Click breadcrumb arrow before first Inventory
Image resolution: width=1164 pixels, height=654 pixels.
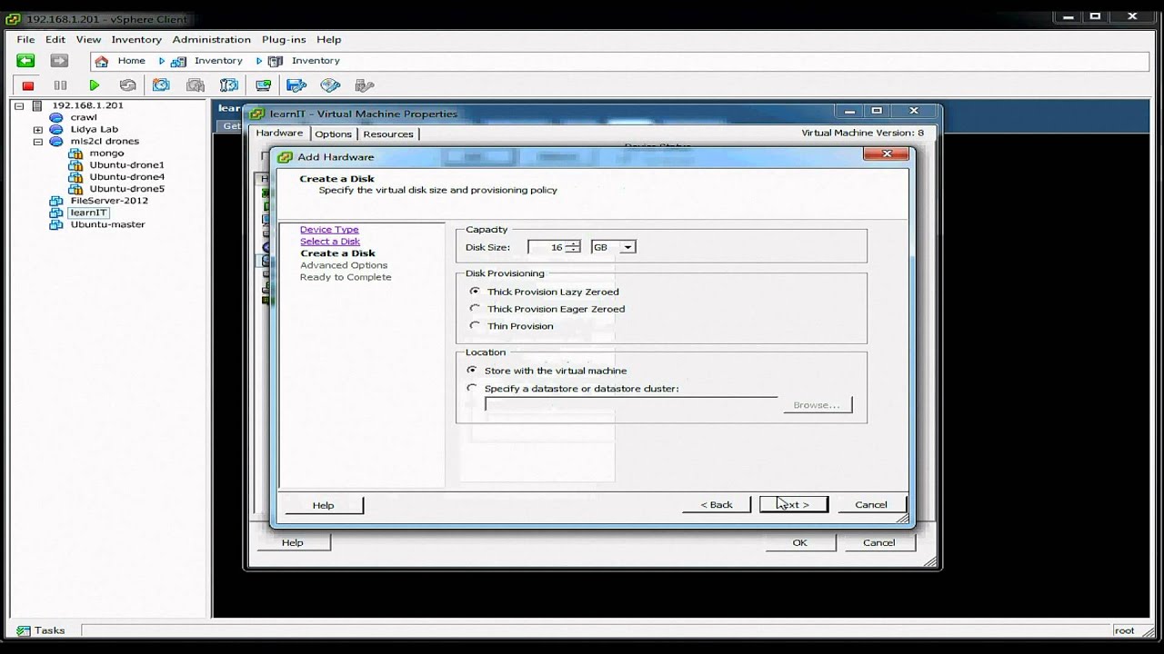pos(162,61)
